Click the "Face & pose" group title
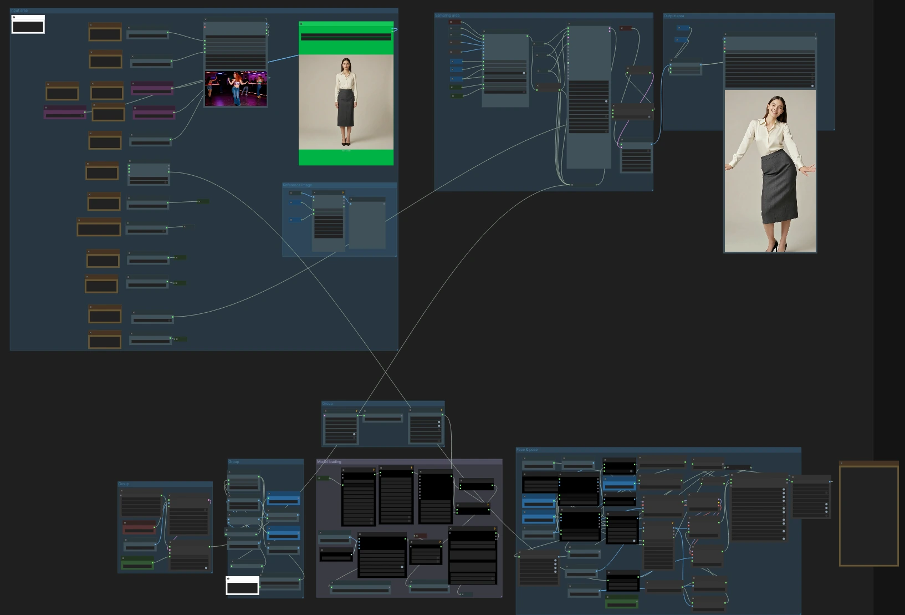Image resolution: width=905 pixels, height=615 pixels. 527,450
